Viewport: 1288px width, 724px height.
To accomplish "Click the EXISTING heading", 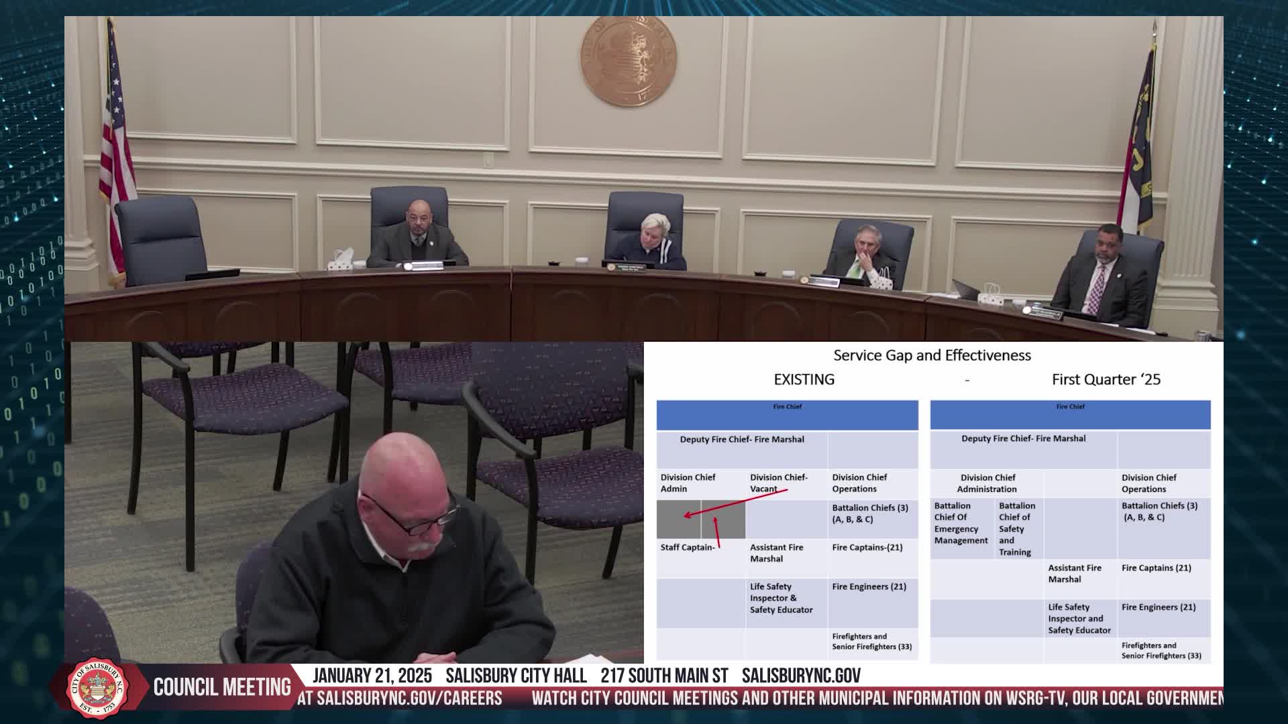I will [x=804, y=379].
